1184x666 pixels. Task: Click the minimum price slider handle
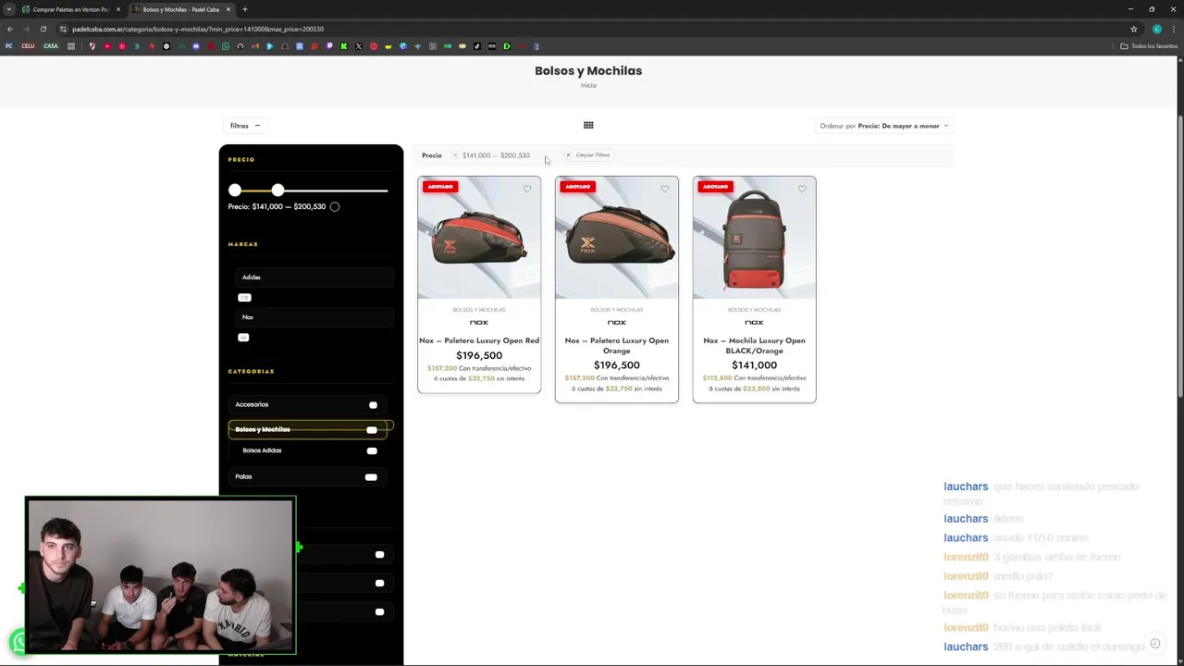click(x=235, y=190)
